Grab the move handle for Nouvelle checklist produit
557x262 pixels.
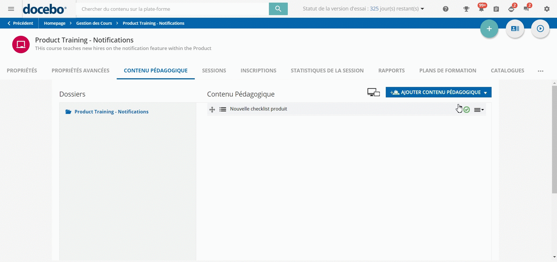[x=212, y=109]
